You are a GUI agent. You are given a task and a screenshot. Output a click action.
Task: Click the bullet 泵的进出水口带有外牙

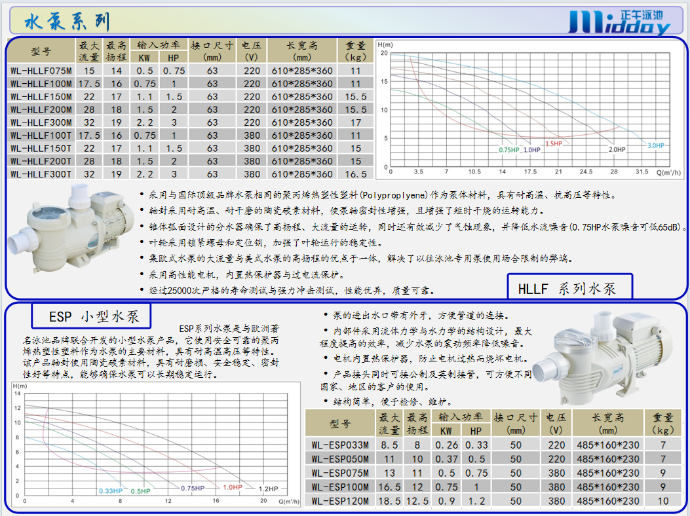[x=417, y=315]
